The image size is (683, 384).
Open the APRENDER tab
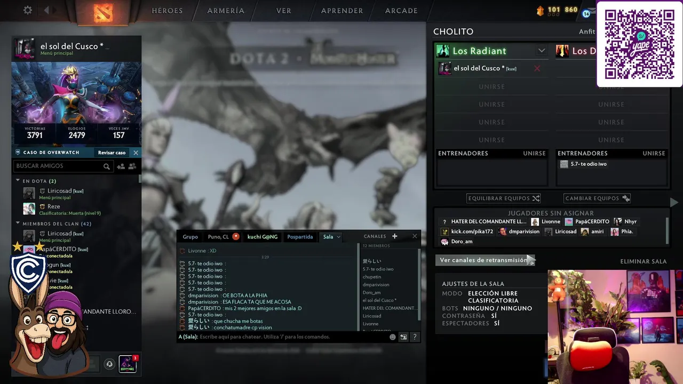(x=342, y=11)
